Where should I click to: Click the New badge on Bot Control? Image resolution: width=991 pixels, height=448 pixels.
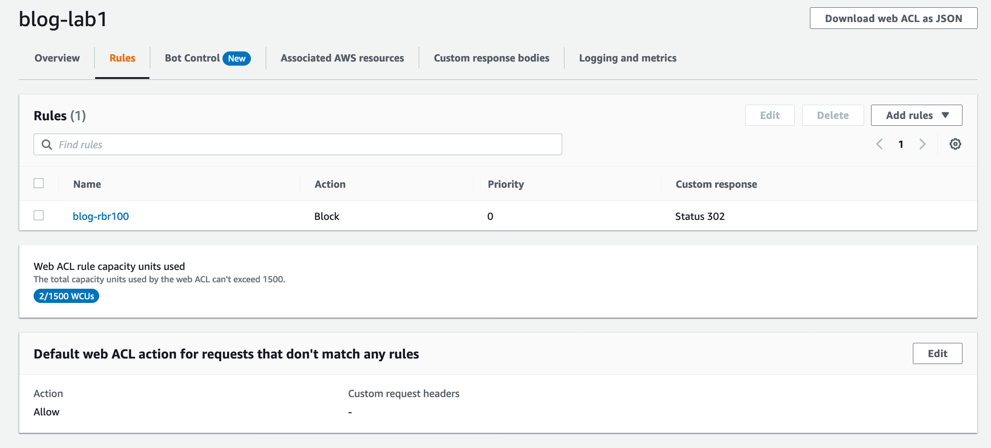(x=237, y=58)
